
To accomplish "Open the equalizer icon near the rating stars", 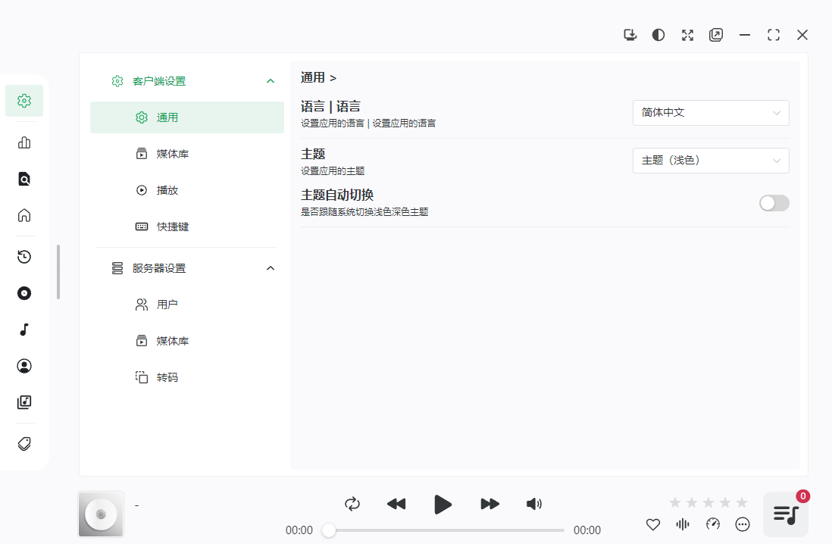I will pyautogui.click(x=682, y=524).
